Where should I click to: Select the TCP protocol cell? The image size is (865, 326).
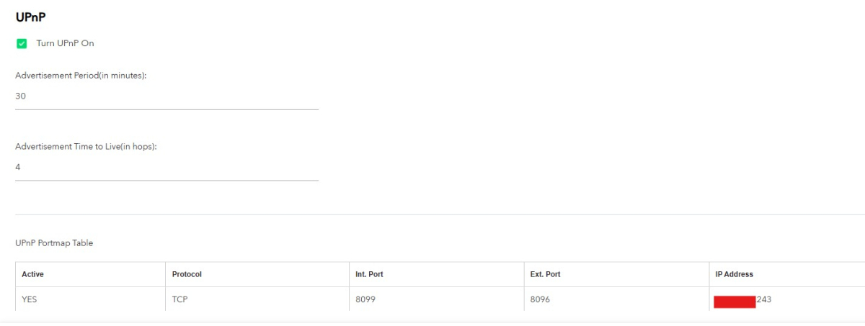point(180,299)
